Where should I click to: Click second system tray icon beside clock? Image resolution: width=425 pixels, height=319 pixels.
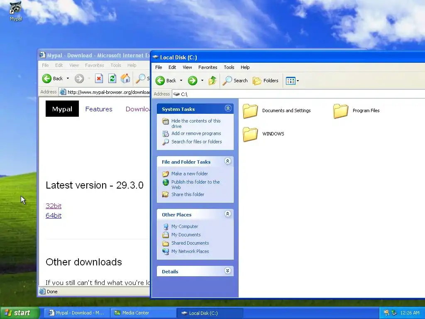click(x=394, y=313)
